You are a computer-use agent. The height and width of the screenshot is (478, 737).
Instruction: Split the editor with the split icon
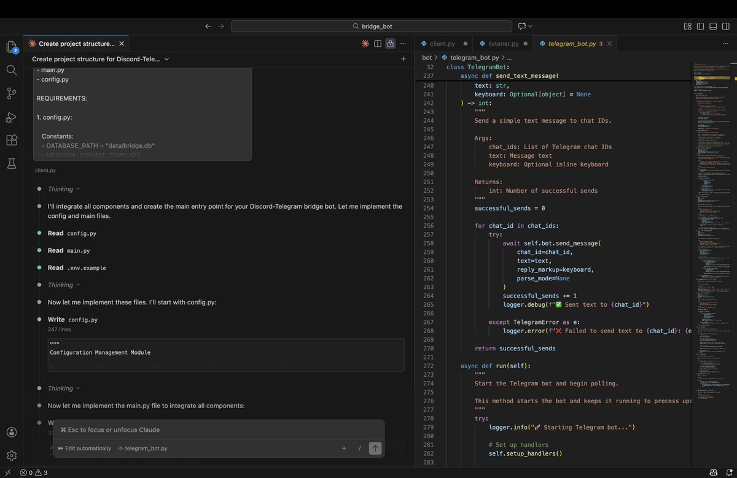378,44
